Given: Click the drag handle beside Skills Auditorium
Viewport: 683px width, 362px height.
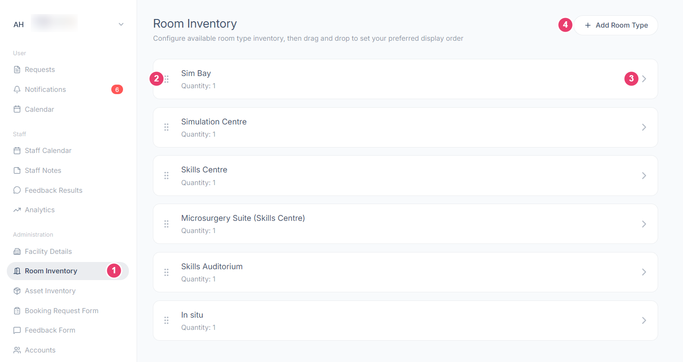Looking at the screenshot, I should click(x=166, y=272).
